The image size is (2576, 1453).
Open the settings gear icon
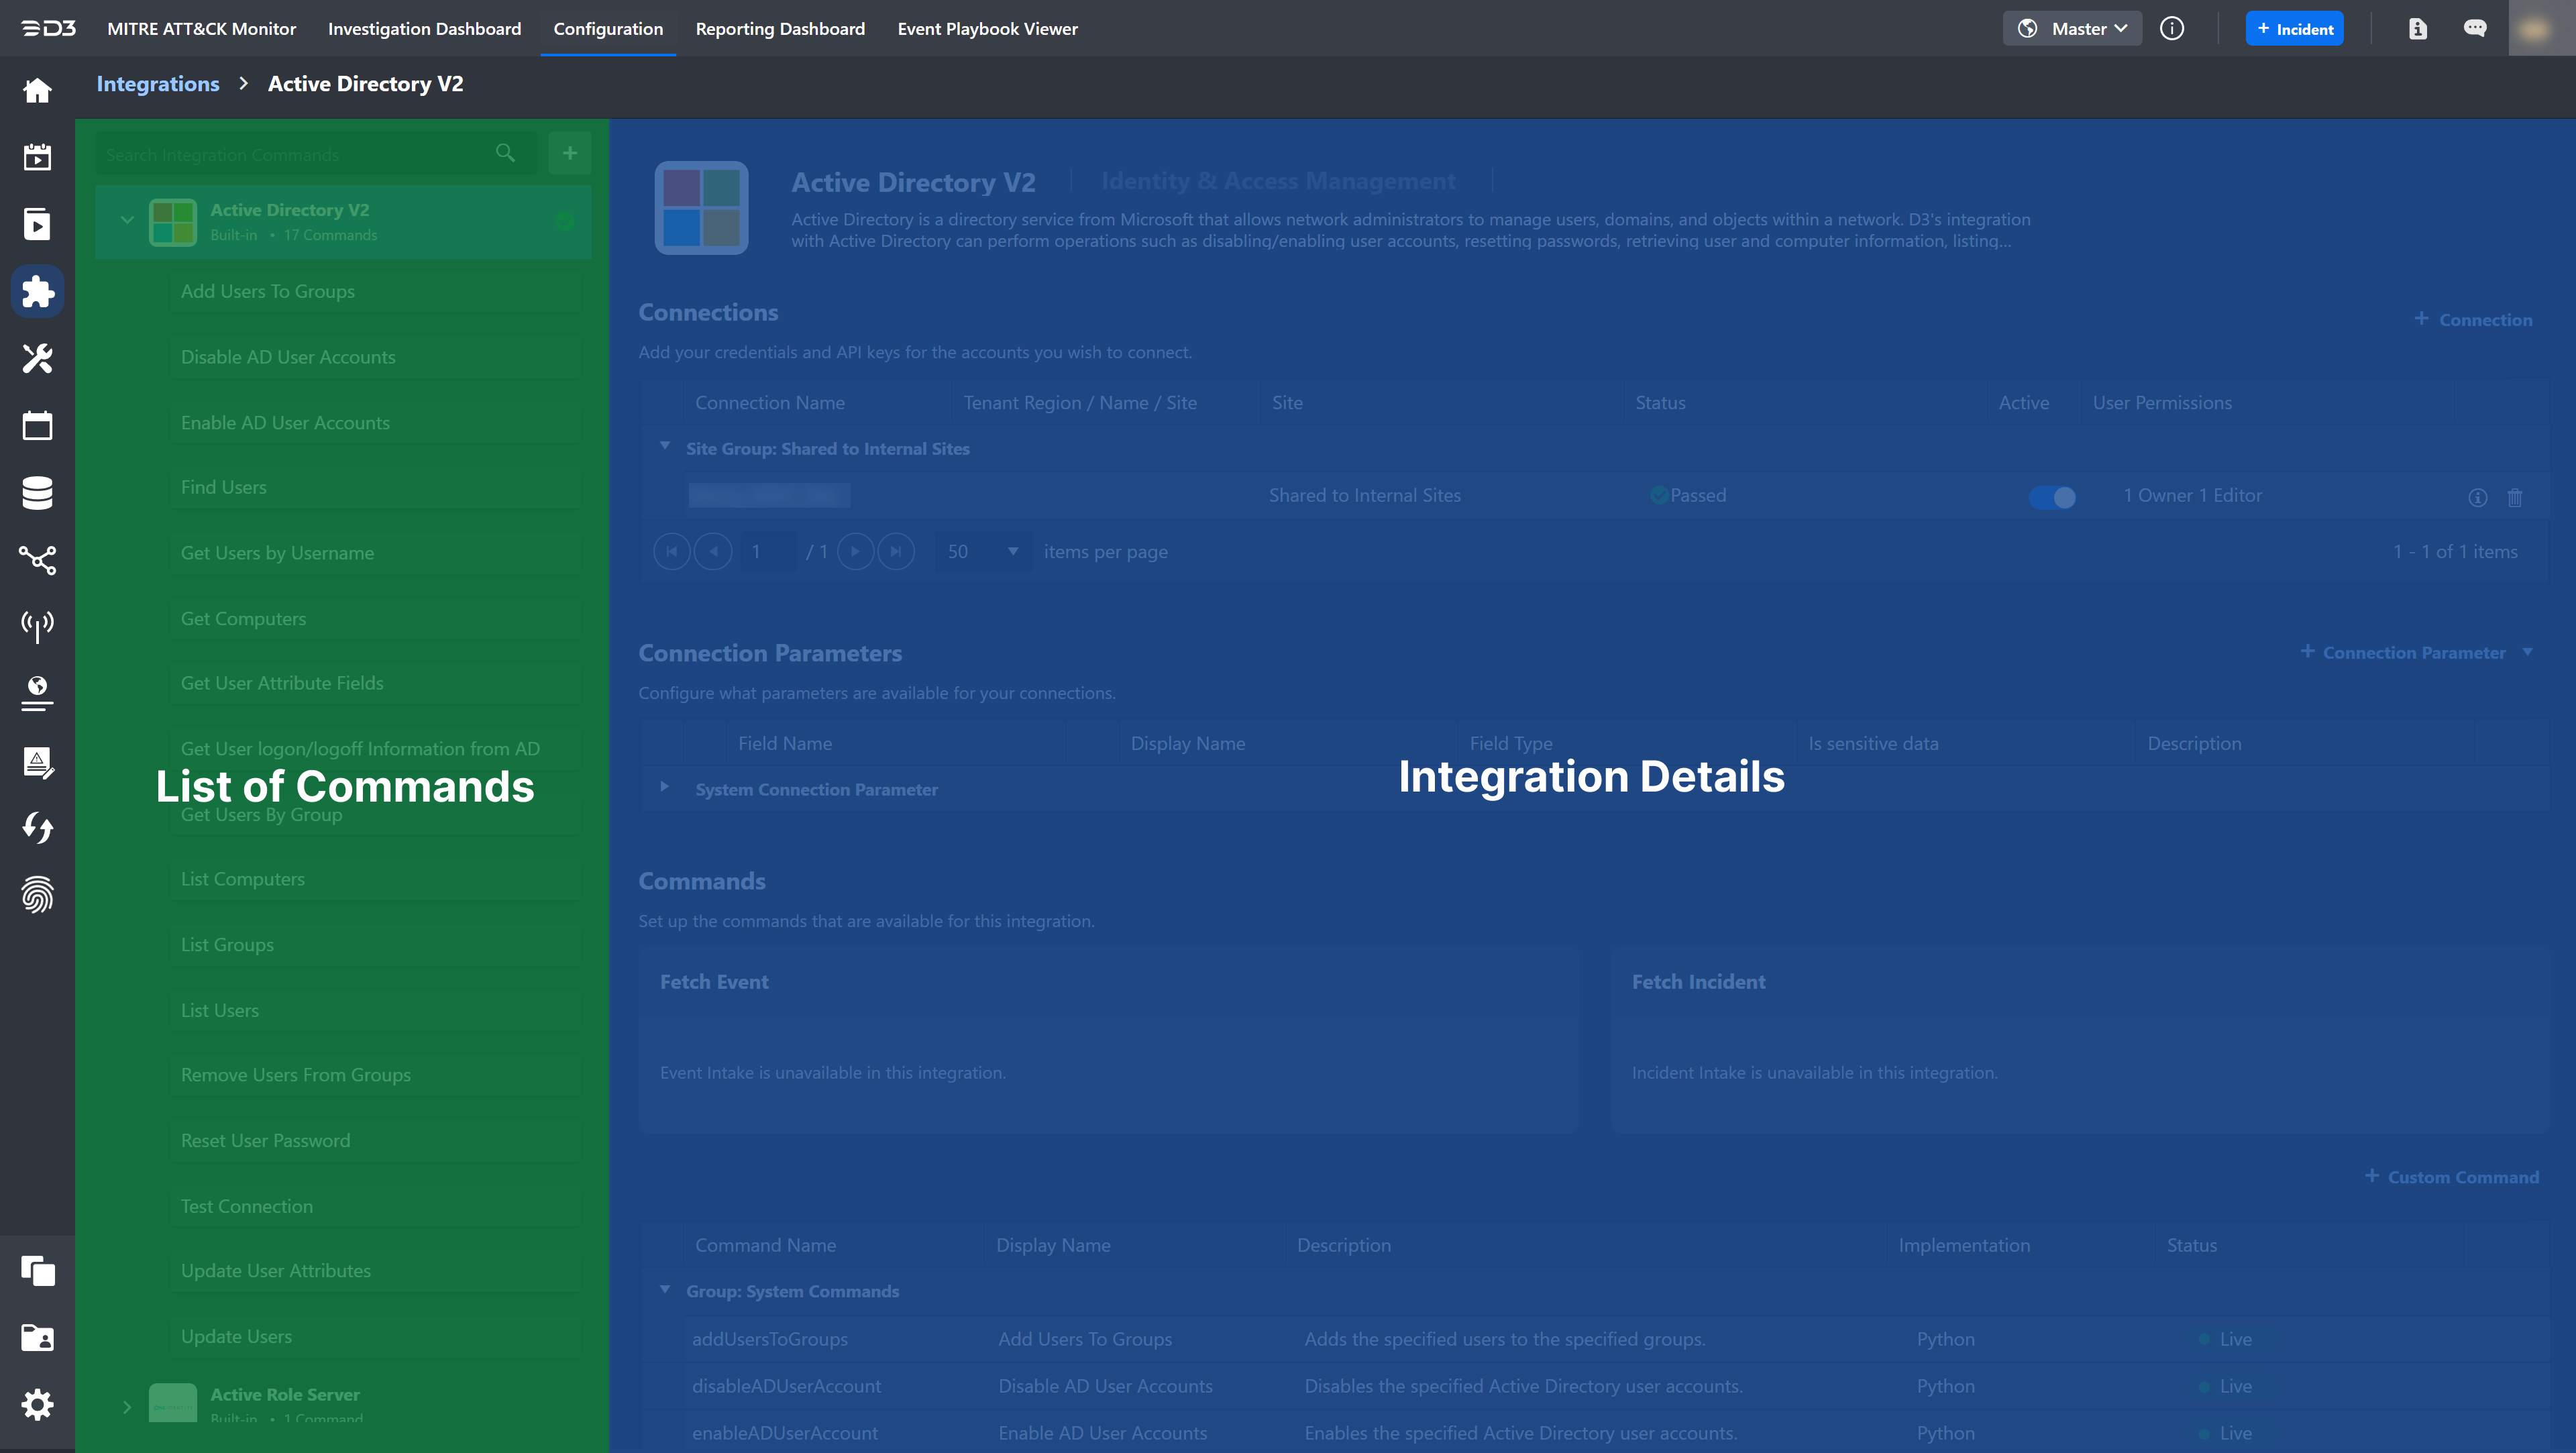tap(37, 1404)
